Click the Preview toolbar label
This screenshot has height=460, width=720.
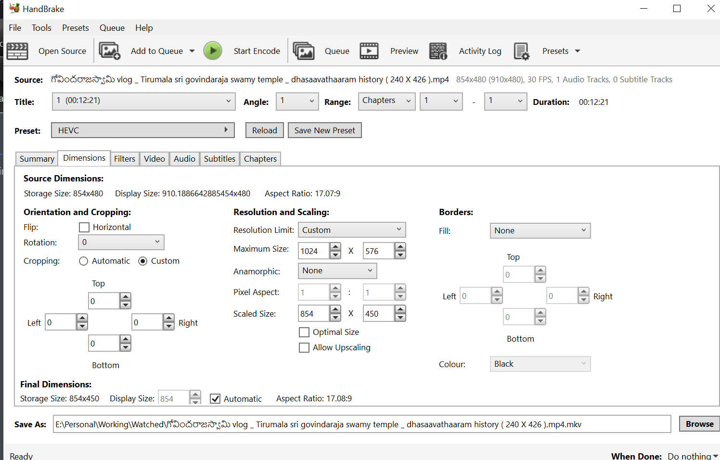click(404, 51)
